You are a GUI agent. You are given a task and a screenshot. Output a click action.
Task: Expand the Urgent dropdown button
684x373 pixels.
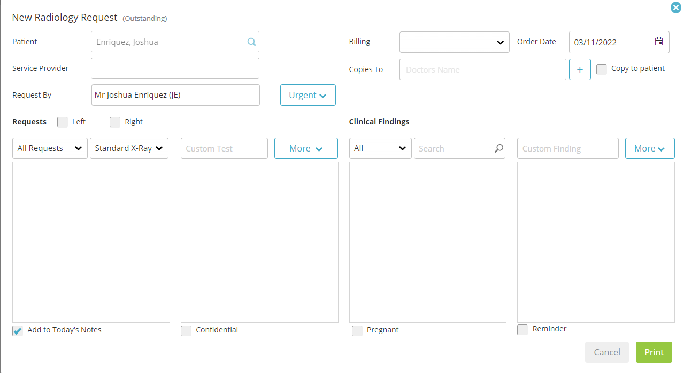308,95
